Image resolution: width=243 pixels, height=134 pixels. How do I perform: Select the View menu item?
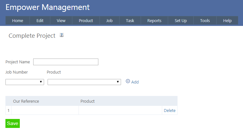tap(61, 20)
